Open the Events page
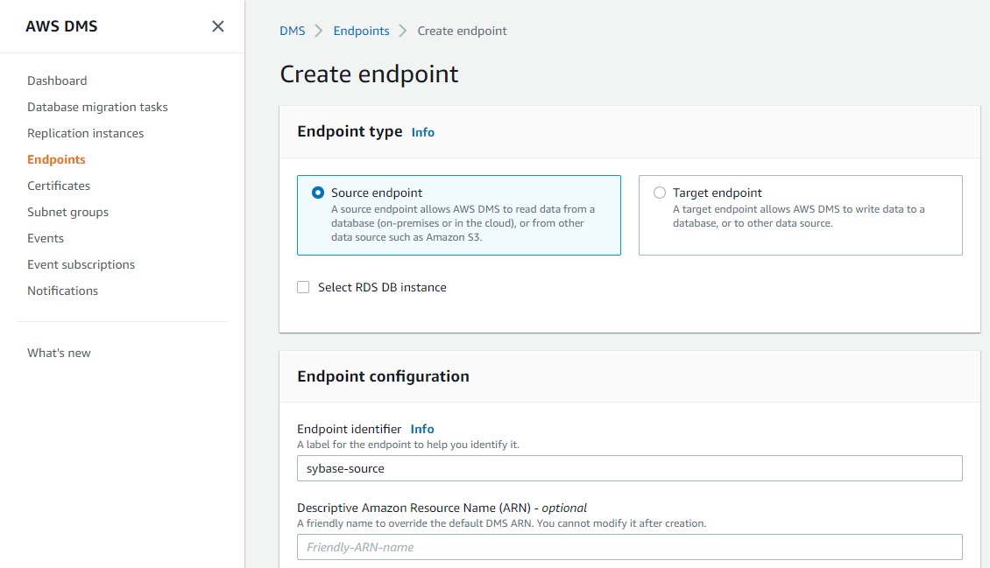990x568 pixels. pyautogui.click(x=46, y=238)
